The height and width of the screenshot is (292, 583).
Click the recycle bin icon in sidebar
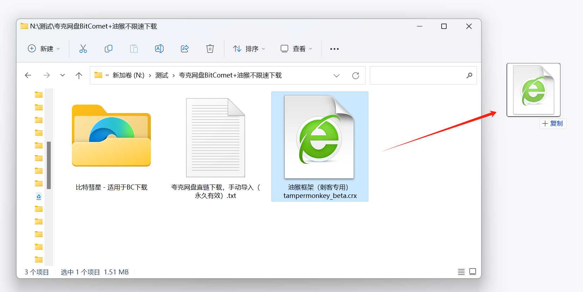tap(39, 197)
